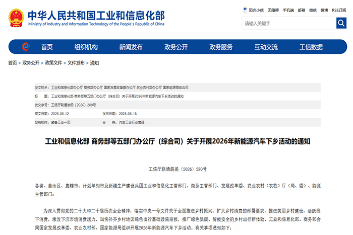The image size is (353, 235).
Task: Open the 组织机构 navigation menu item
Action: point(86,47)
